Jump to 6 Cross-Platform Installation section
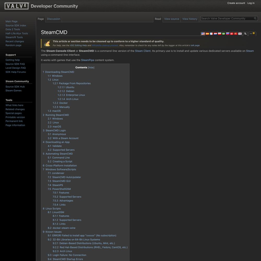Viewport: 261px width, 261px height. 60,166
